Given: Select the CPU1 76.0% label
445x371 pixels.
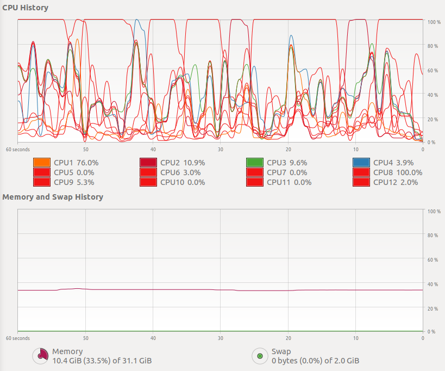Looking at the screenshot, I should (76, 163).
